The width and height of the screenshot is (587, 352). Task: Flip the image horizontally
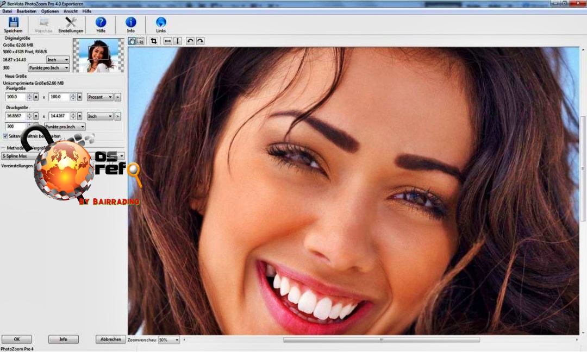click(168, 41)
